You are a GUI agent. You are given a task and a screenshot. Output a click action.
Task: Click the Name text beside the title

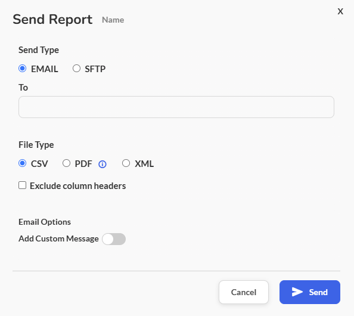pyautogui.click(x=113, y=20)
